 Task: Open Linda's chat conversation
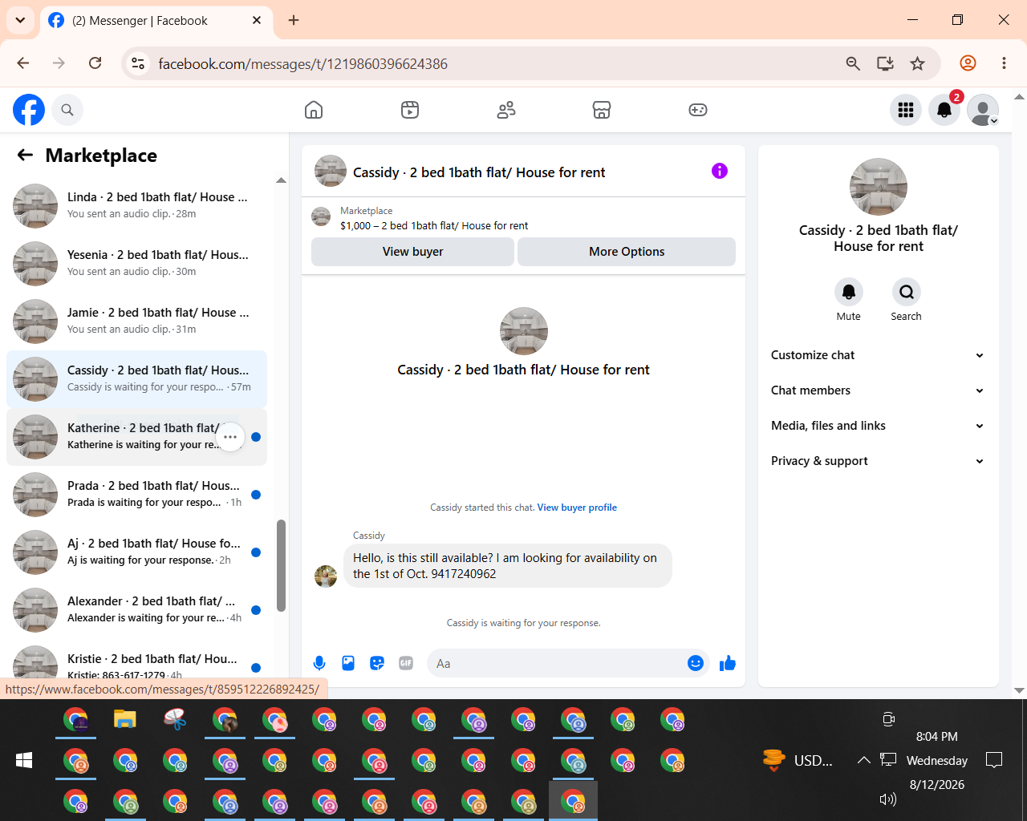[x=136, y=206]
